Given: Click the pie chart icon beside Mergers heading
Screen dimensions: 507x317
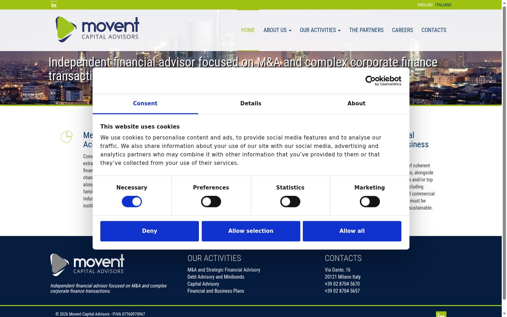Looking at the screenshot, I should click(x=67, y=137).
